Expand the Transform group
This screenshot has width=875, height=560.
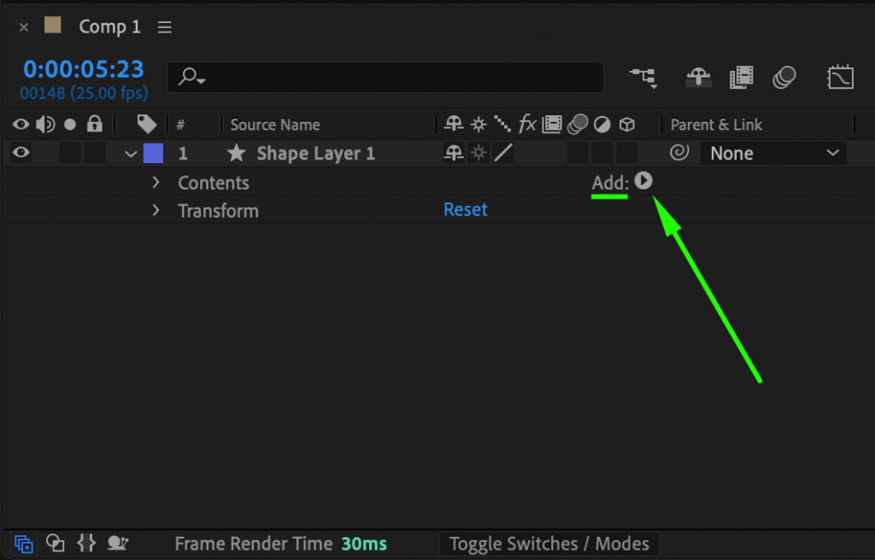155,210
